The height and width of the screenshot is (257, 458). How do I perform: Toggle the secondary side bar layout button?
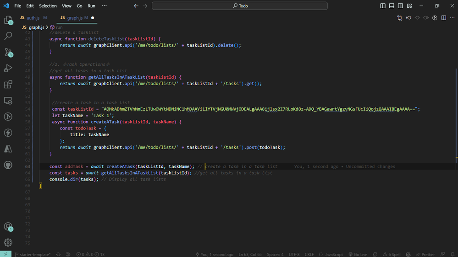point(400,6)
